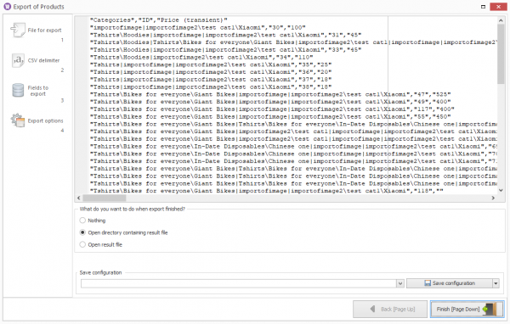Expand the saved configuration combo box list

pyautogui.click(x=400, y=283)
